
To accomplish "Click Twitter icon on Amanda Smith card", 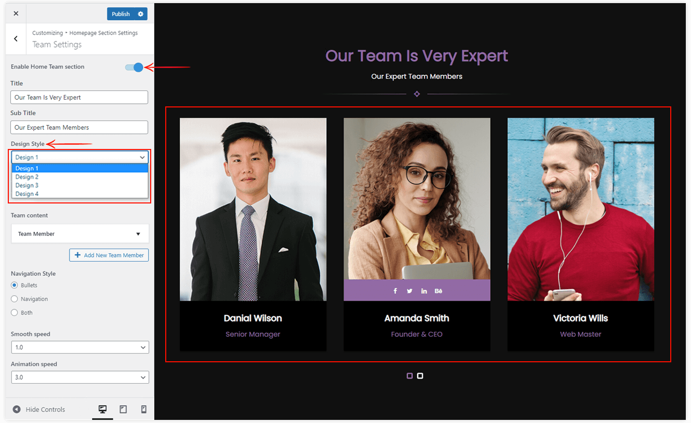I will [x=409, y=291].
